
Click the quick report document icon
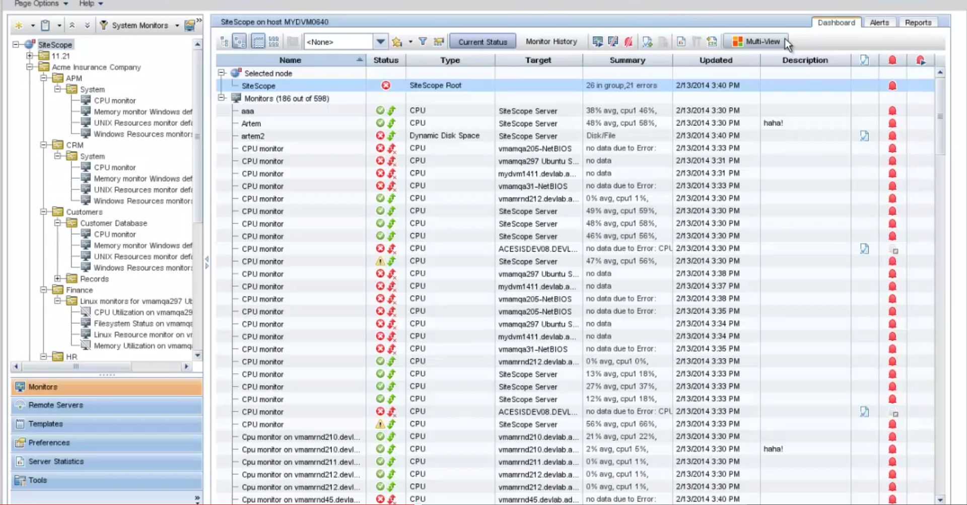point(681,42)
